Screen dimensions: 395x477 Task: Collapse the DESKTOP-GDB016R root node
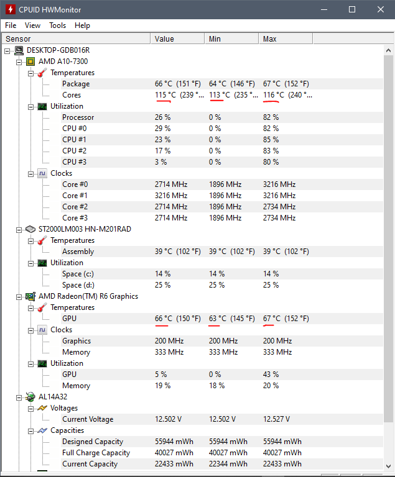click(7, 50)
